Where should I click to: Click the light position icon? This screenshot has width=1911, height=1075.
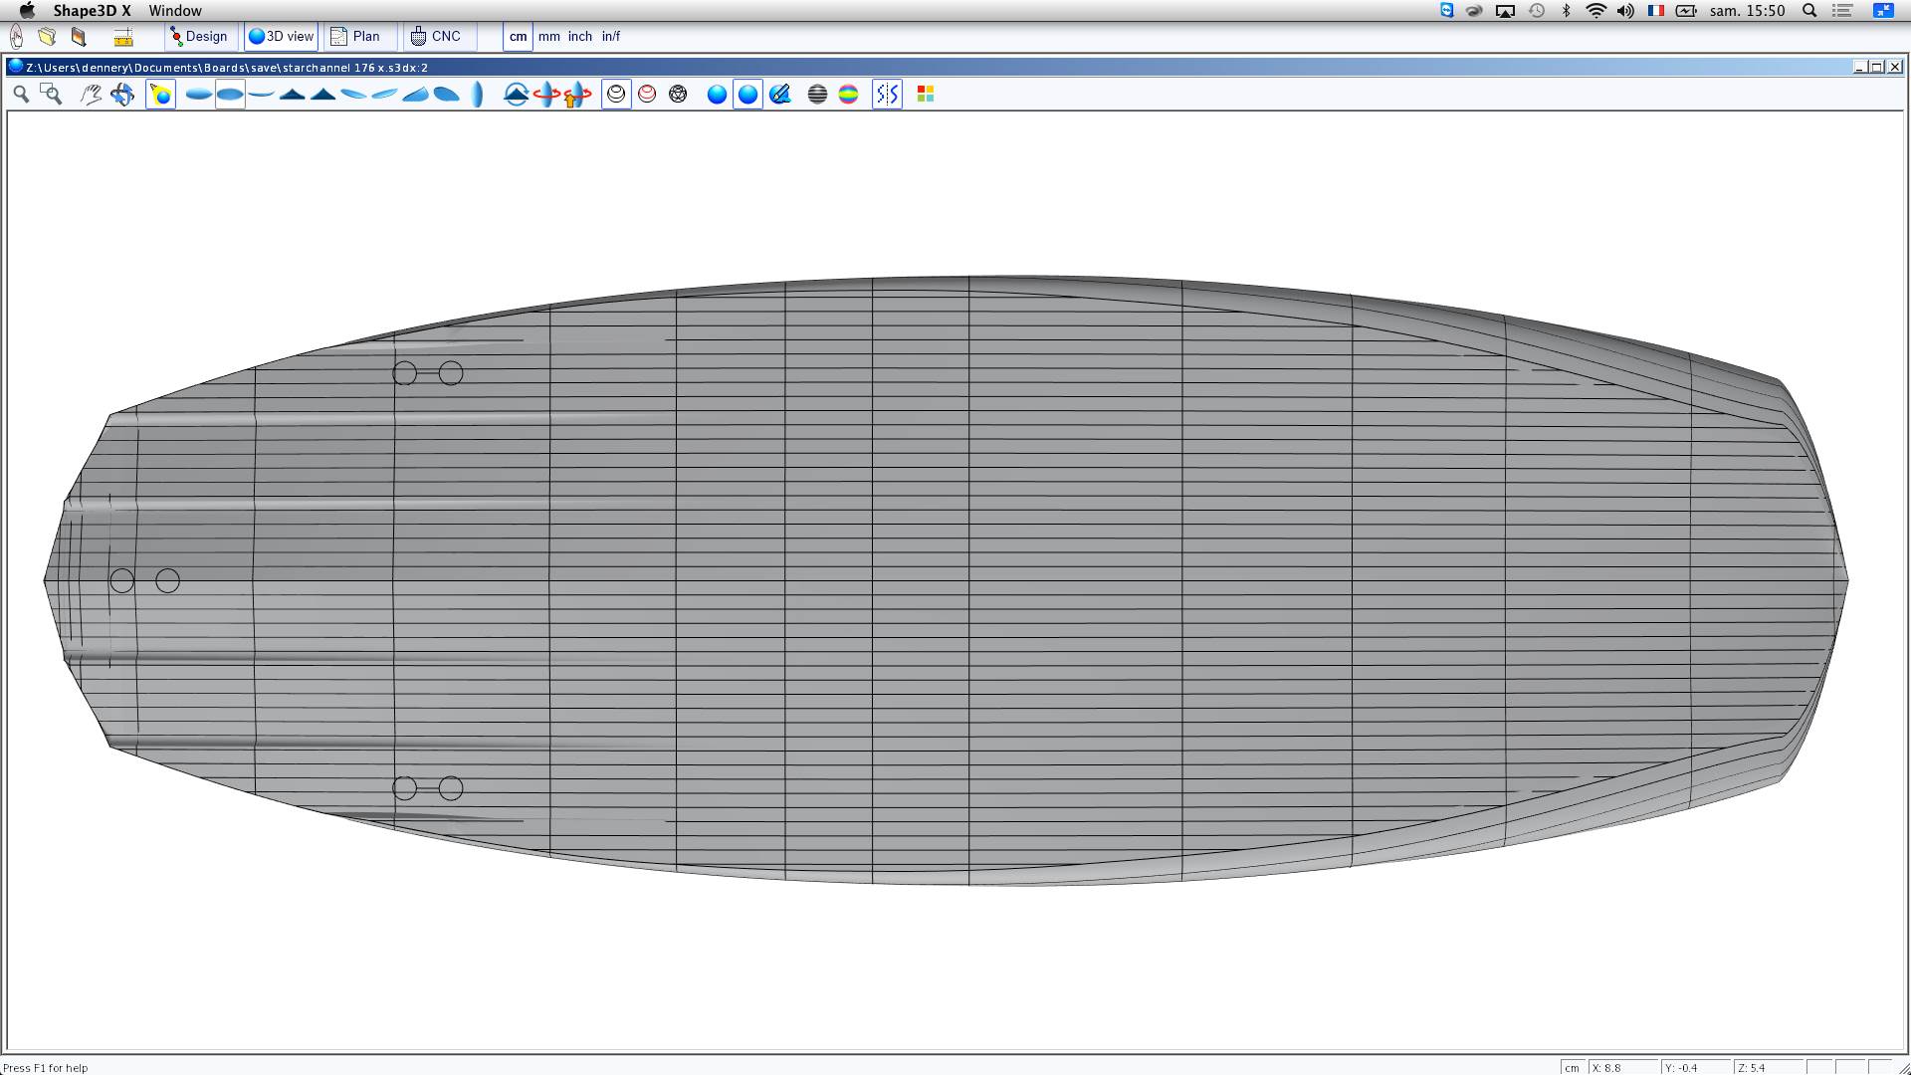click(x=160, y=95)
